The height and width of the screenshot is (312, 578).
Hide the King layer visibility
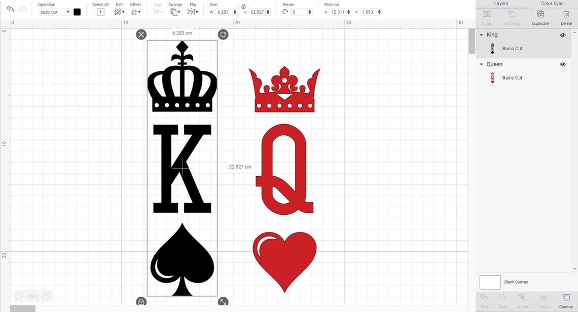tap(563, 35)
